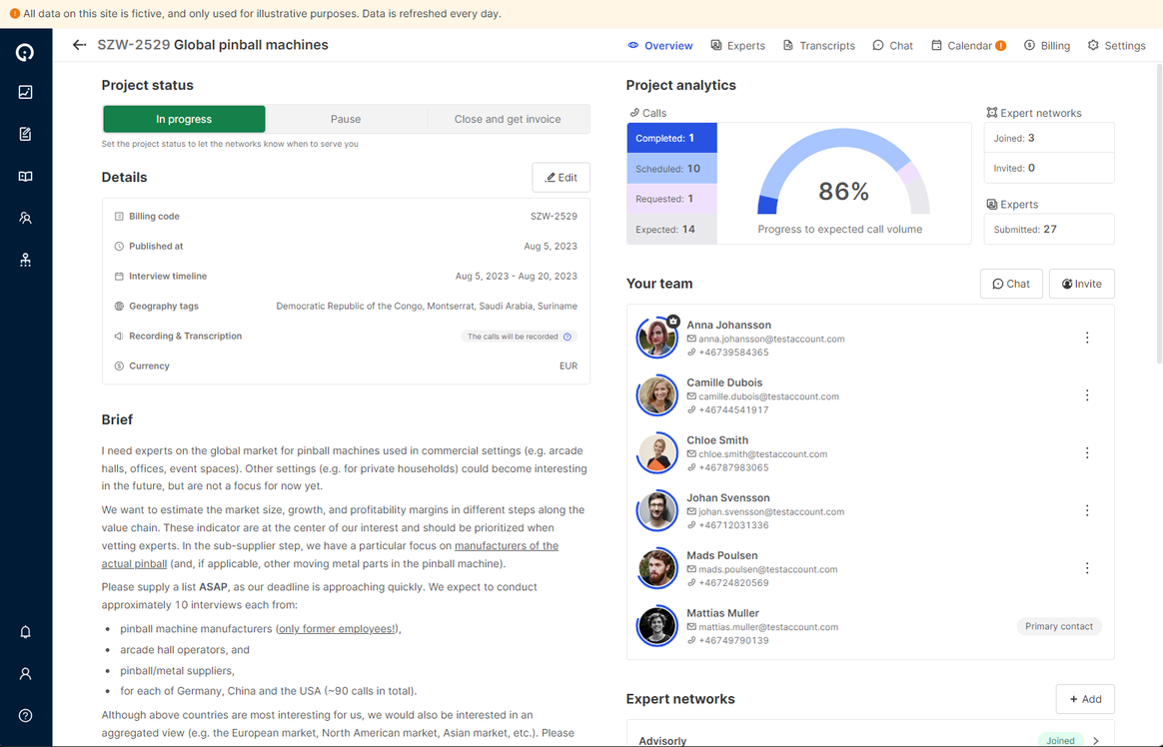Screen dimensions: 1163x747
Task: Open the people search sidebar icon
Action: point(25,218)
